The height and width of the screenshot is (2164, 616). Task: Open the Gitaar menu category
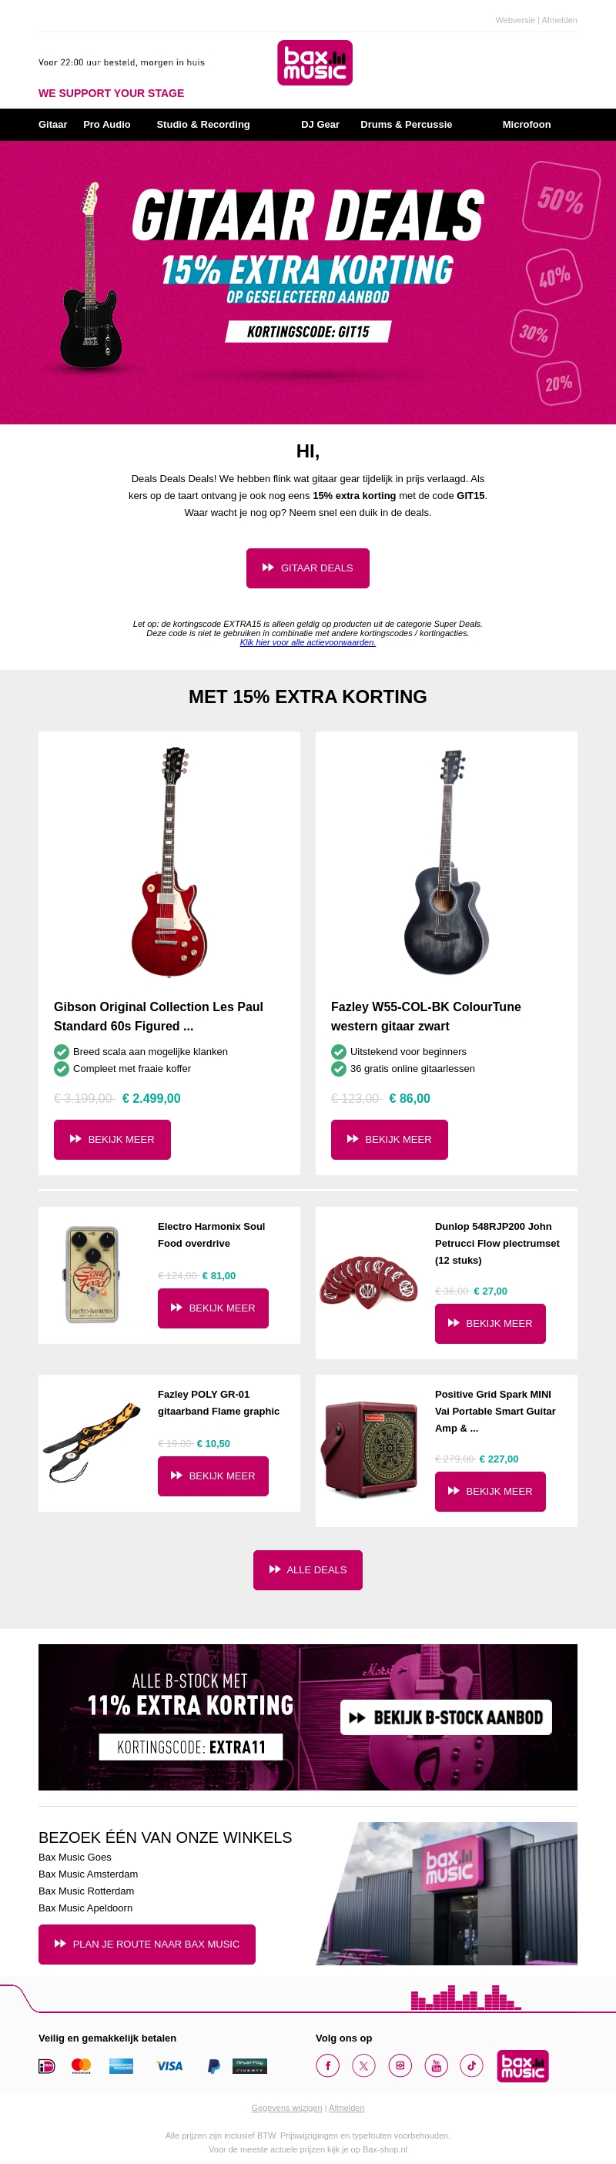53,124
